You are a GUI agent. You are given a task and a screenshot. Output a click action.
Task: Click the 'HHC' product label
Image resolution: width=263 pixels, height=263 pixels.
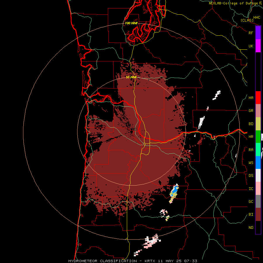(x=257, y=18)
